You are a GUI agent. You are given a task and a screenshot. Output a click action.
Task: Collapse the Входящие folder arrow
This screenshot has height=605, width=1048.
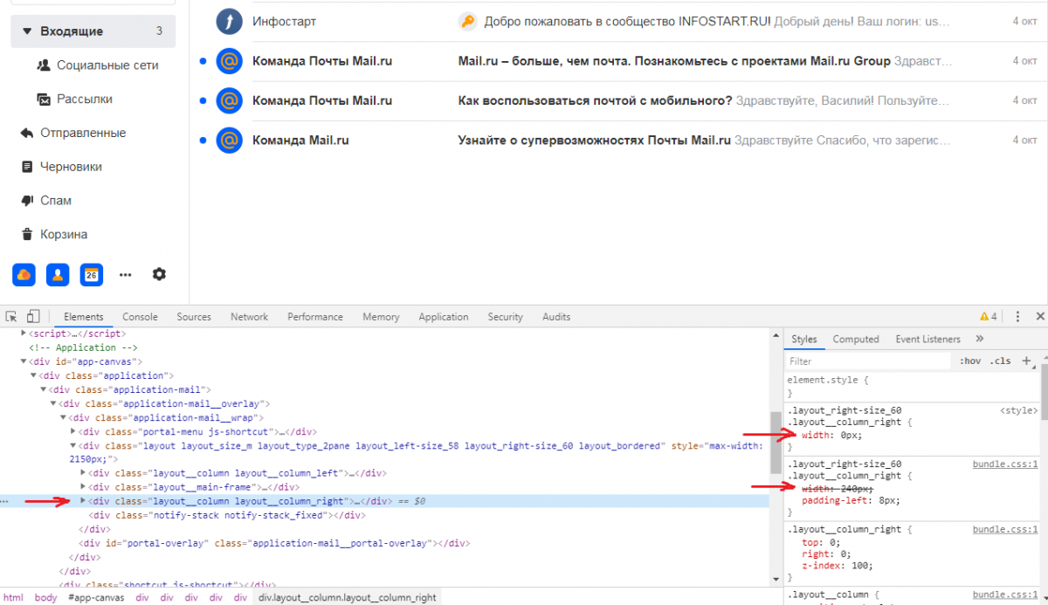(26, 31)
